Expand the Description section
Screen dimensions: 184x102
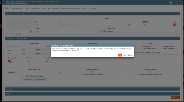pyautogui.click(x=178, y=89)
